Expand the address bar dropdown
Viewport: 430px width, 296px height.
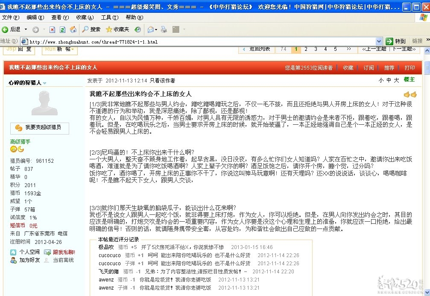[x=379, y=41]
